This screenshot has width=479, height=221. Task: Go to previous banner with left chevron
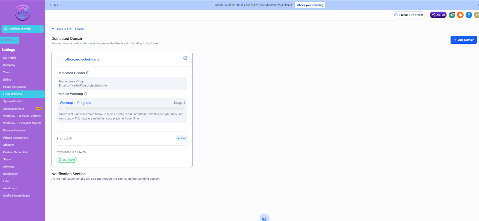tap(50, 5)
